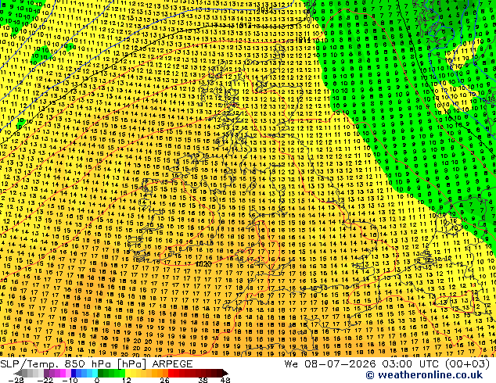
Task: Click the '-22' label under the temperature scale
Action: 45,380
